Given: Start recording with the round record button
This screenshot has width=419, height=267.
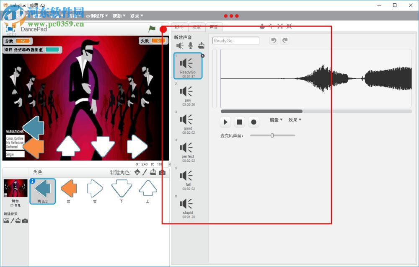Looking at the screenshot, I should coord(253,122).
